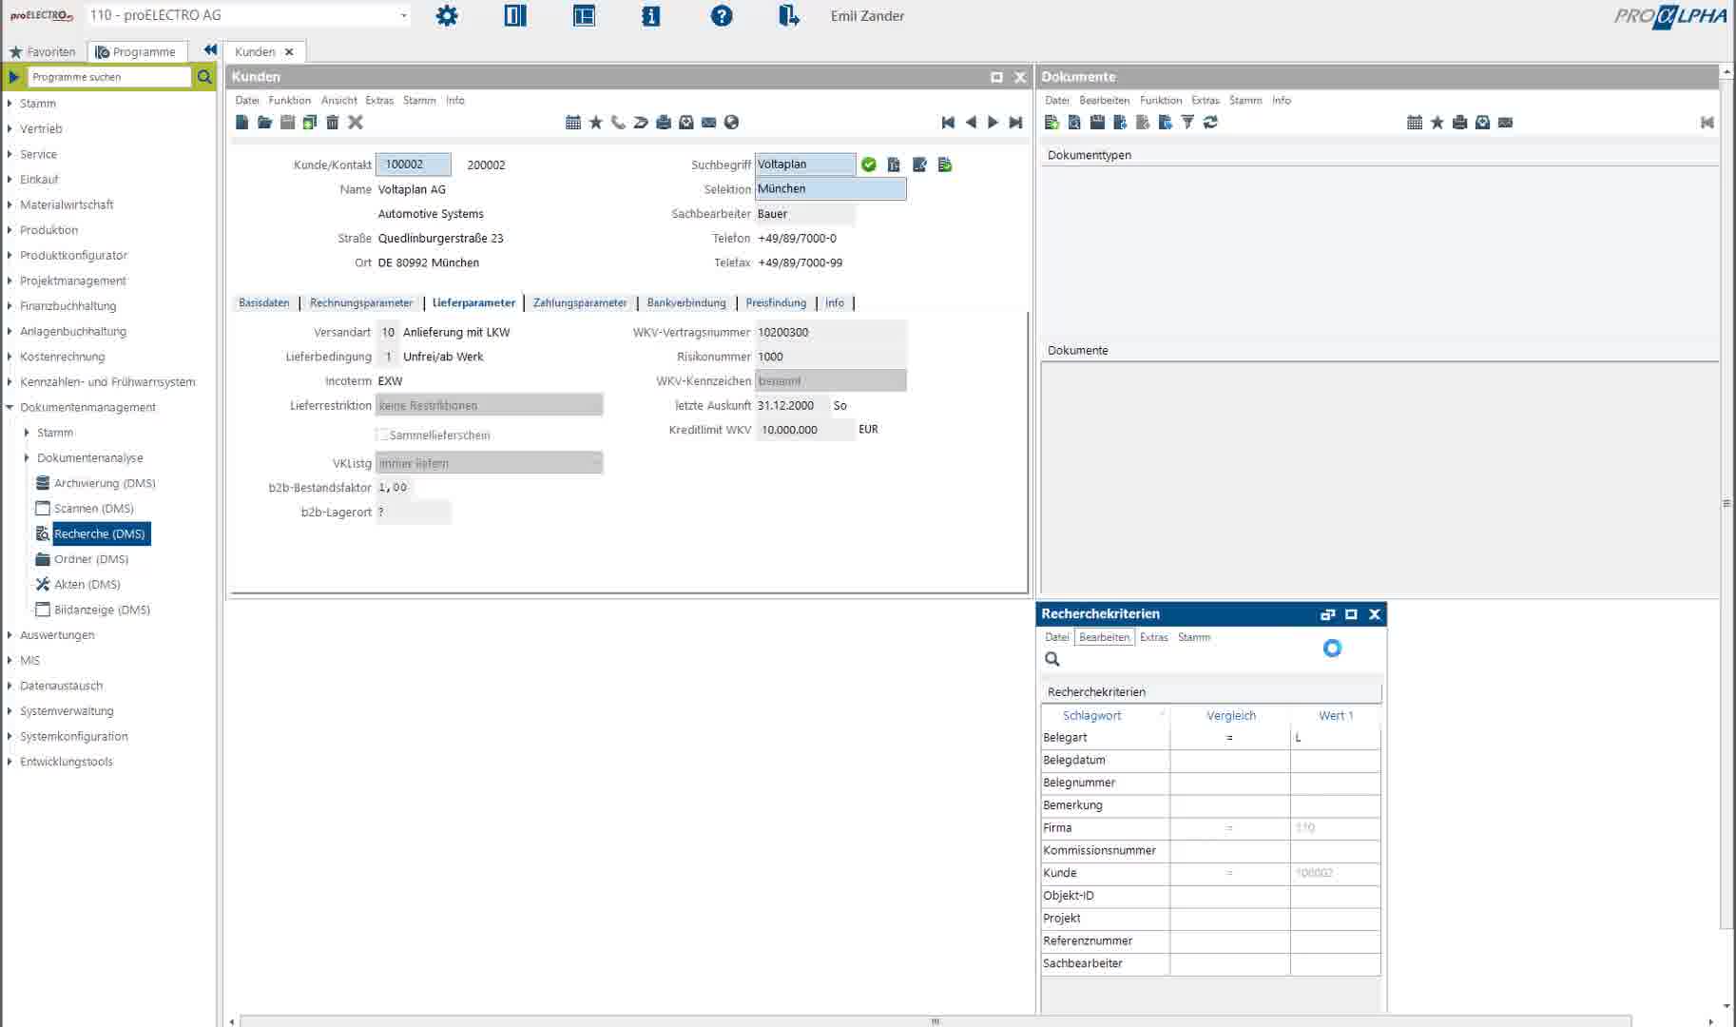Image resolution: width=1736 pixels, height=1027 pixels.
Task: Click the document edit icon beside Suchbegriff
Action: (x=919, y=165)
